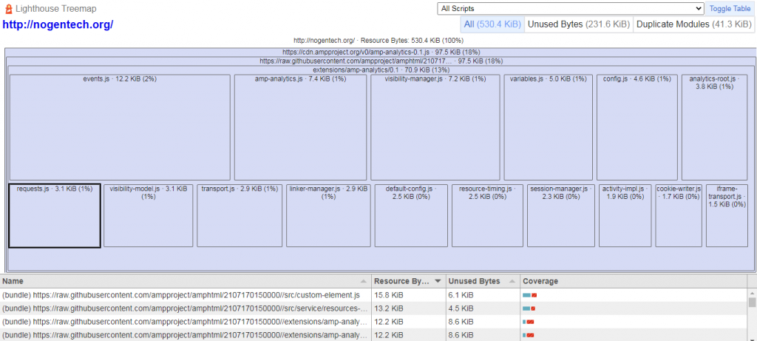Select the amp-analytics.js 7.4 KiB treemap node
757x341 pixels.
coord(300,127)
